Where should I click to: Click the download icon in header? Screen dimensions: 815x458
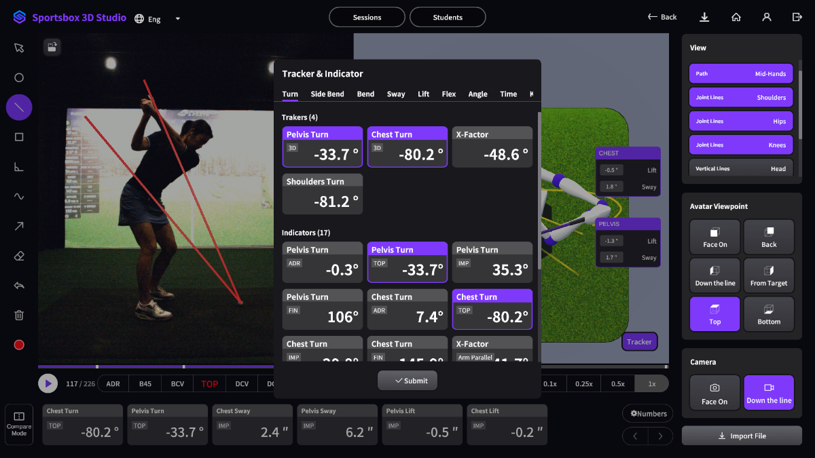pos(704,17)
